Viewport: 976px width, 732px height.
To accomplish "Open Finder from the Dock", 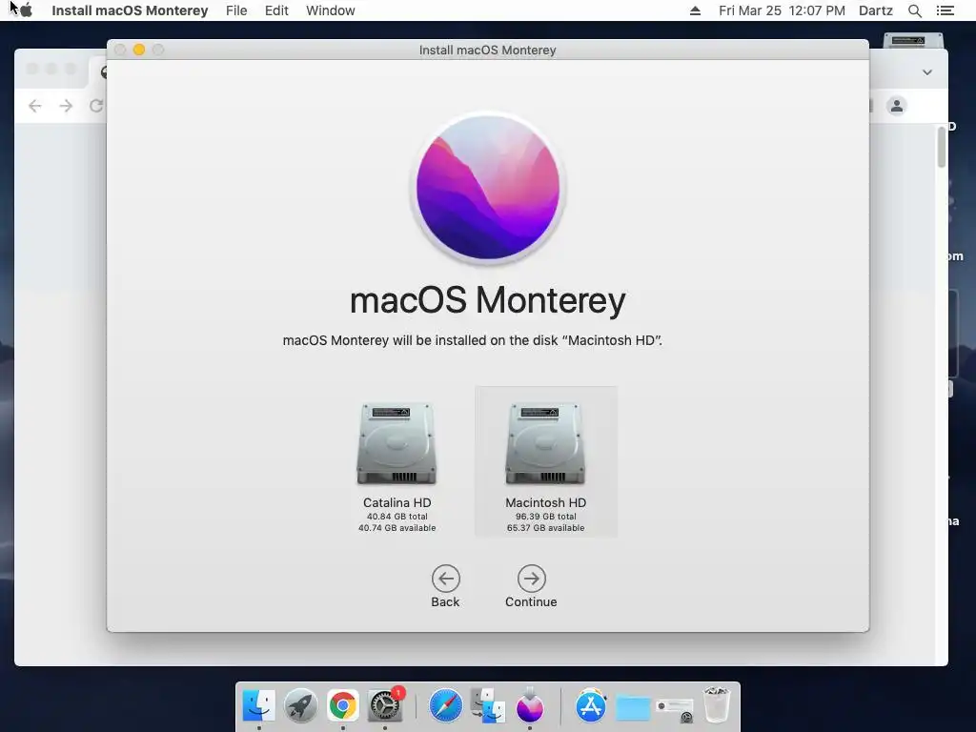I will coord(258,705).
